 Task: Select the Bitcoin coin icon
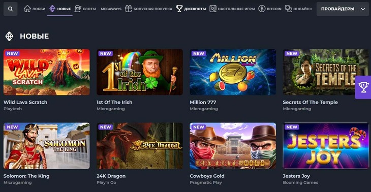pos(262,9)
